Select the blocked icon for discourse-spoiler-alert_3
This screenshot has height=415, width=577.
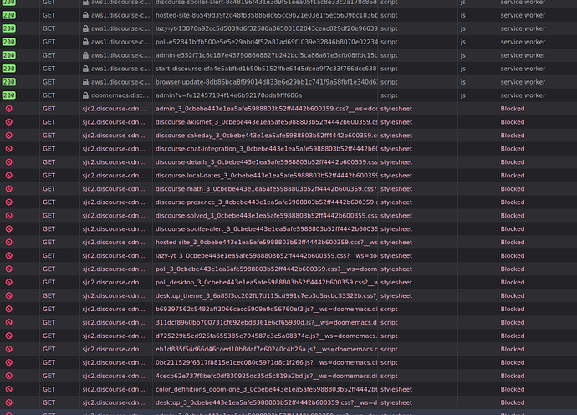click(x=9, y=229)
